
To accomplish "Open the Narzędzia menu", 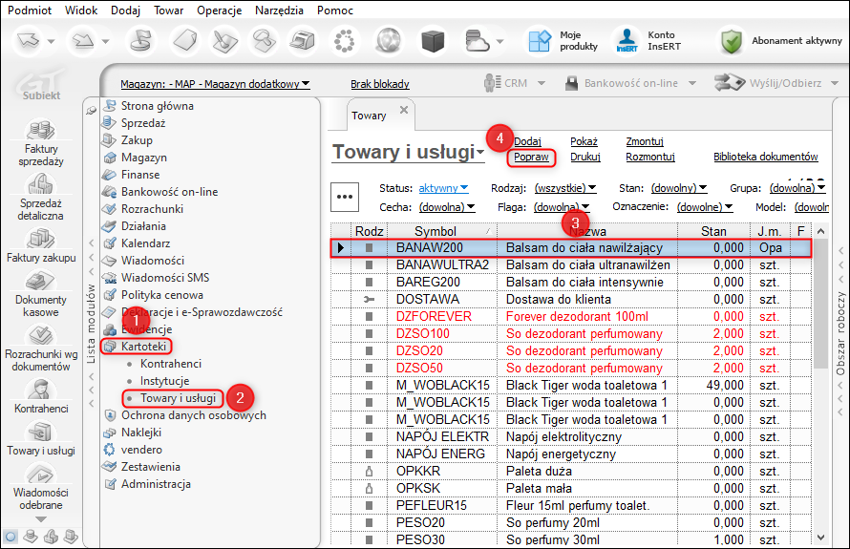I will pyautogui.click(x=279, y=11).
